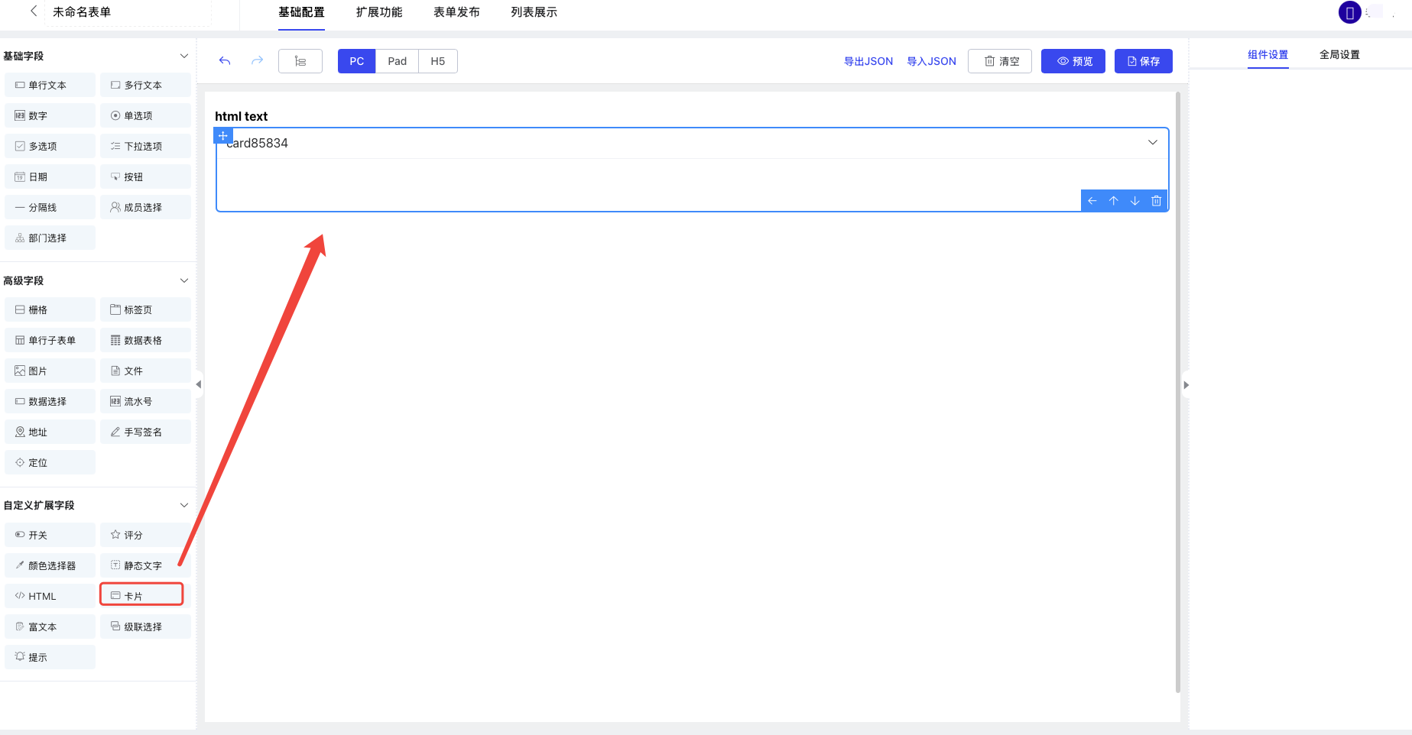This screenshot has height=735, width=1412.
Task: Move the card down with down arrow
Action: point(1134,201)
